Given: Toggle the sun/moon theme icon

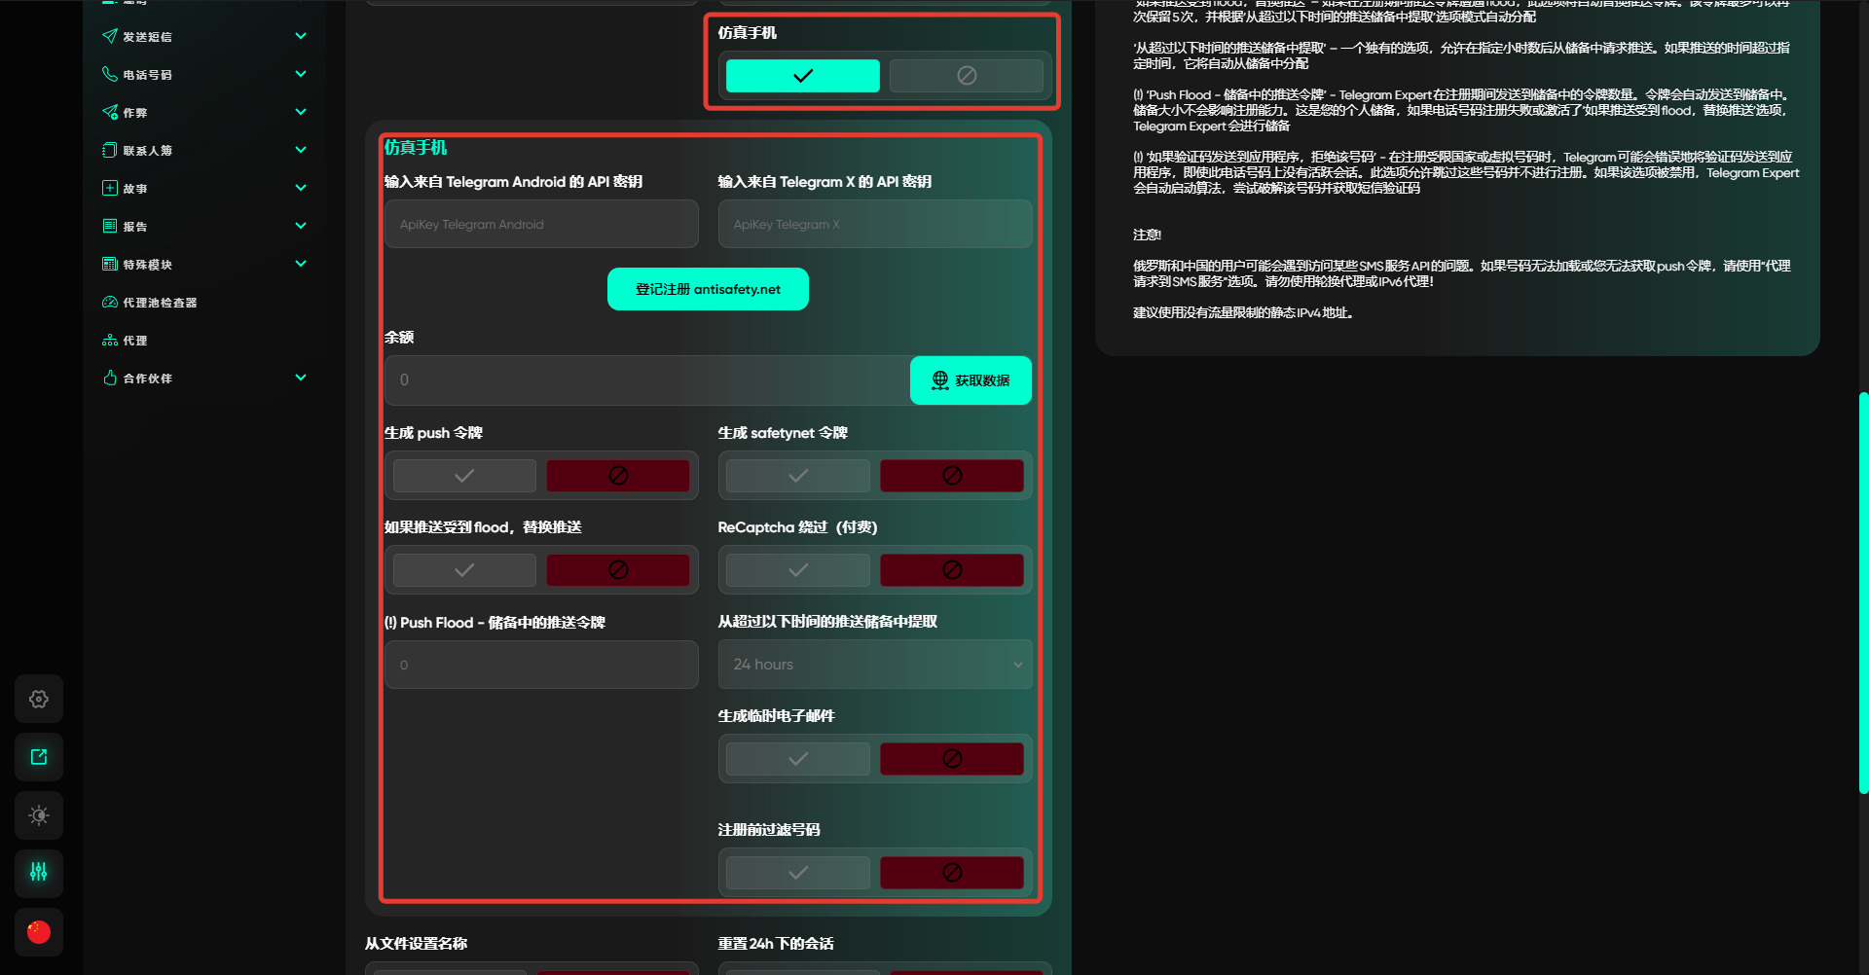Looking at the screenshot, I should pyautogui.click(x=39, y=815).
